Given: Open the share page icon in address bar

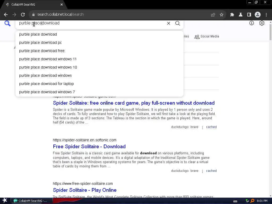Looking at the screenshot, I should 213,15.
